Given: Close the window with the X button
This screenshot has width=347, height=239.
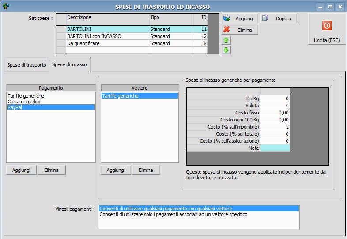Looking at the screenshot, I should point(340,7).
